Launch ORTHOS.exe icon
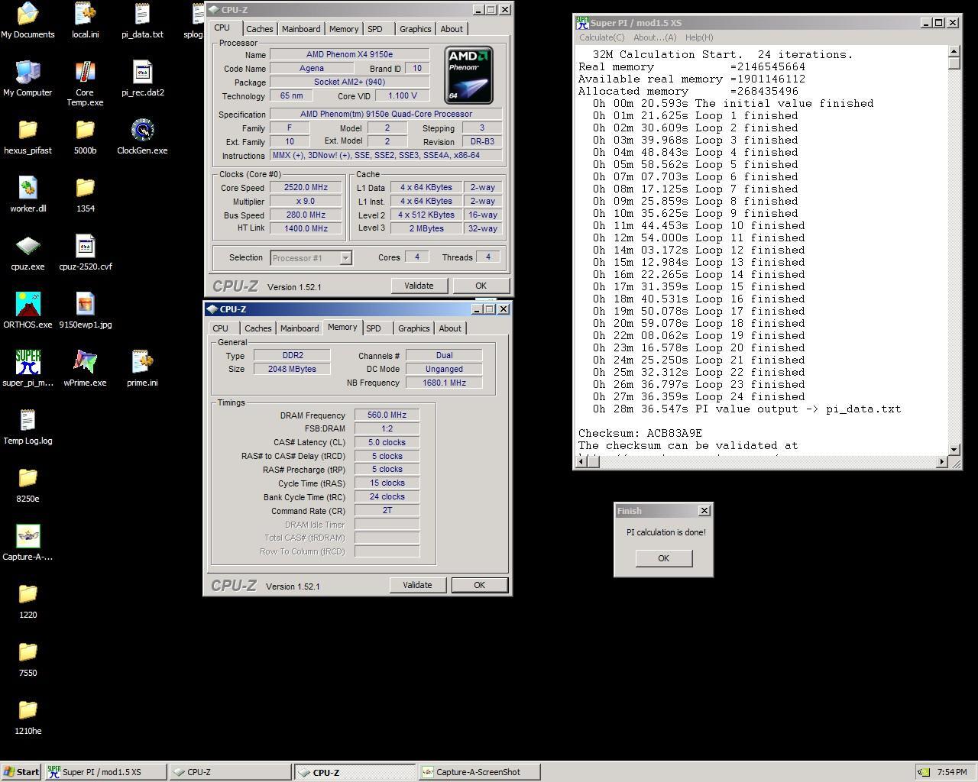Viewport: 978px width, 782px height. [28, 311]
